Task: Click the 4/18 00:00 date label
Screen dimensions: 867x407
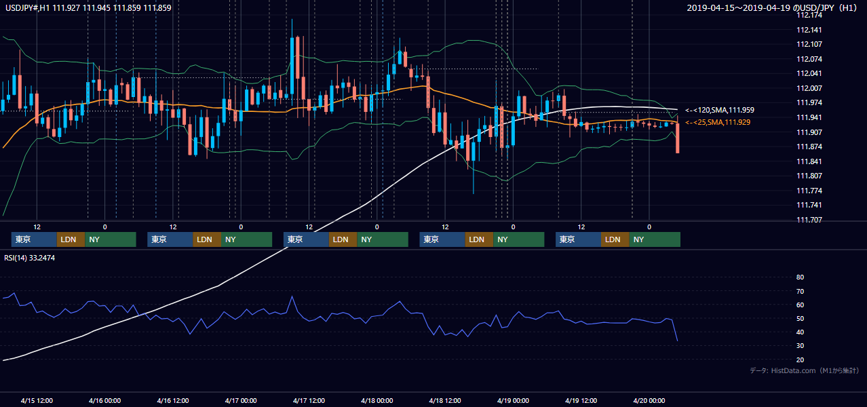Action: click(x=377, y=400)
